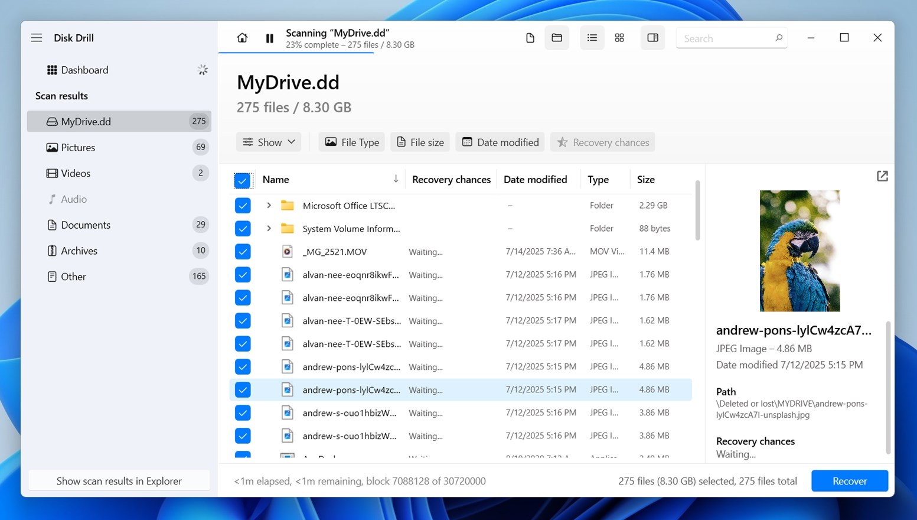
Task: Sort by the Recovery chances column header
Action: tap(451, 180)
